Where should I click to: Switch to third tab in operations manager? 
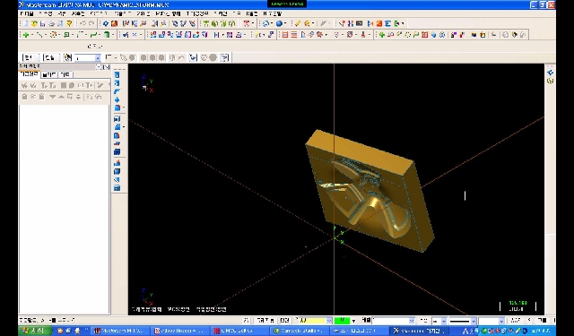[65, 74]
